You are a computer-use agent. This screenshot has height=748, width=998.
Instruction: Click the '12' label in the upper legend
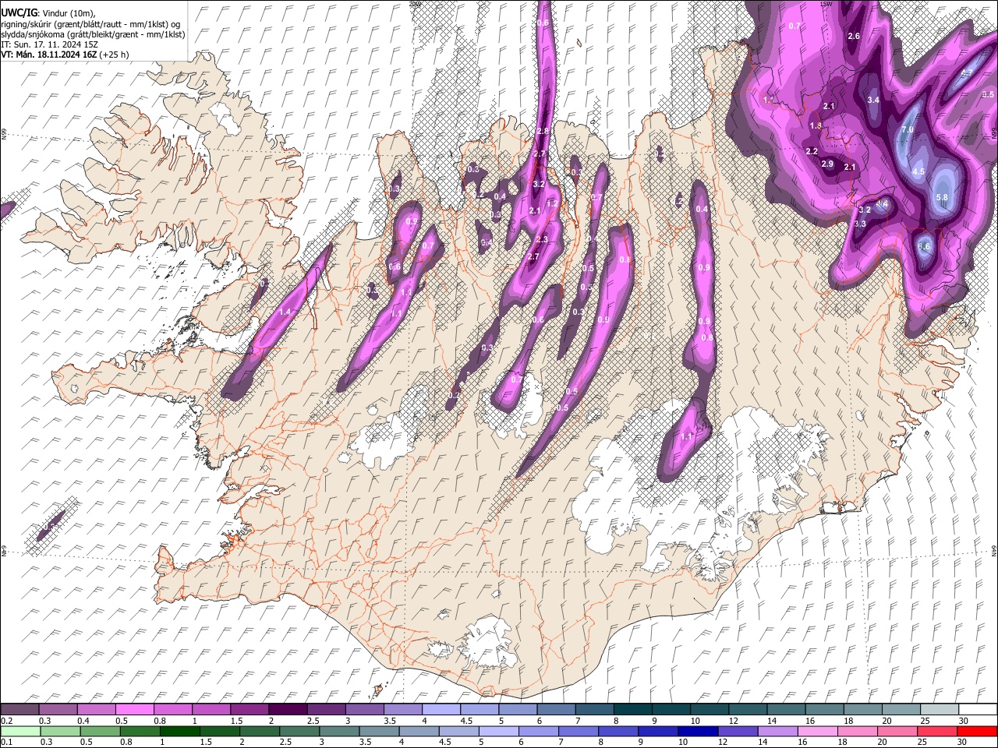coord(734,721)
